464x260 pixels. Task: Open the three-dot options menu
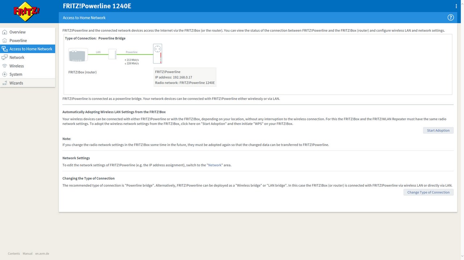click(456, 6)
